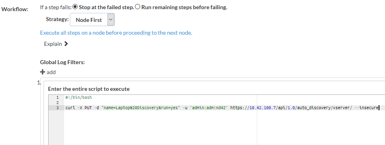Click the "auto_discovery/vserver/" path text
The height and width of the screenshot is (145, 385).
pos(325,108)
